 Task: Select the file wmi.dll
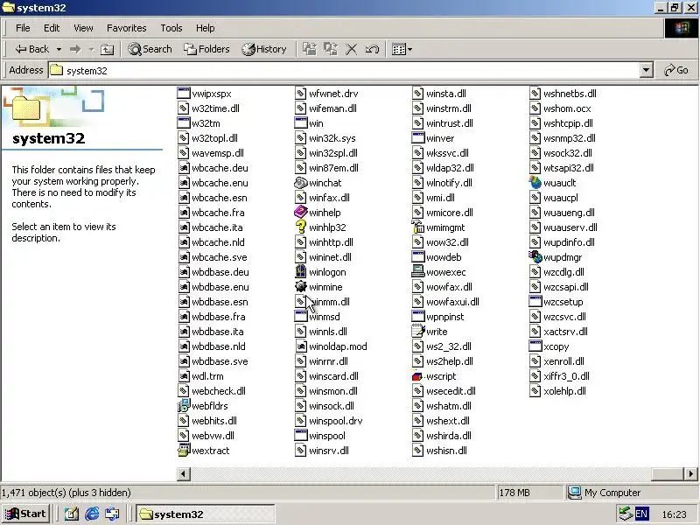[x=433, y=198]
